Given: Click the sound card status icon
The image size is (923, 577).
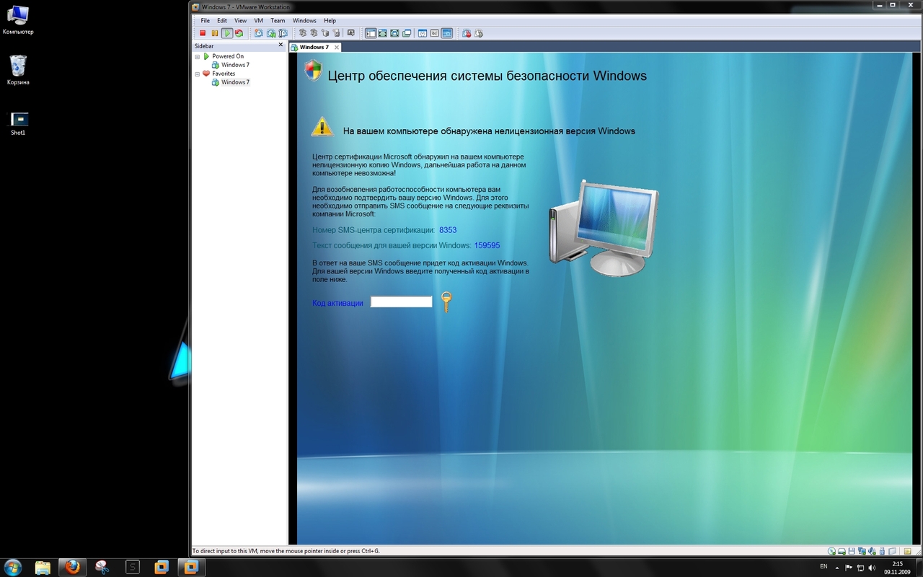Looking at the screenshot, I should point(872,551).
